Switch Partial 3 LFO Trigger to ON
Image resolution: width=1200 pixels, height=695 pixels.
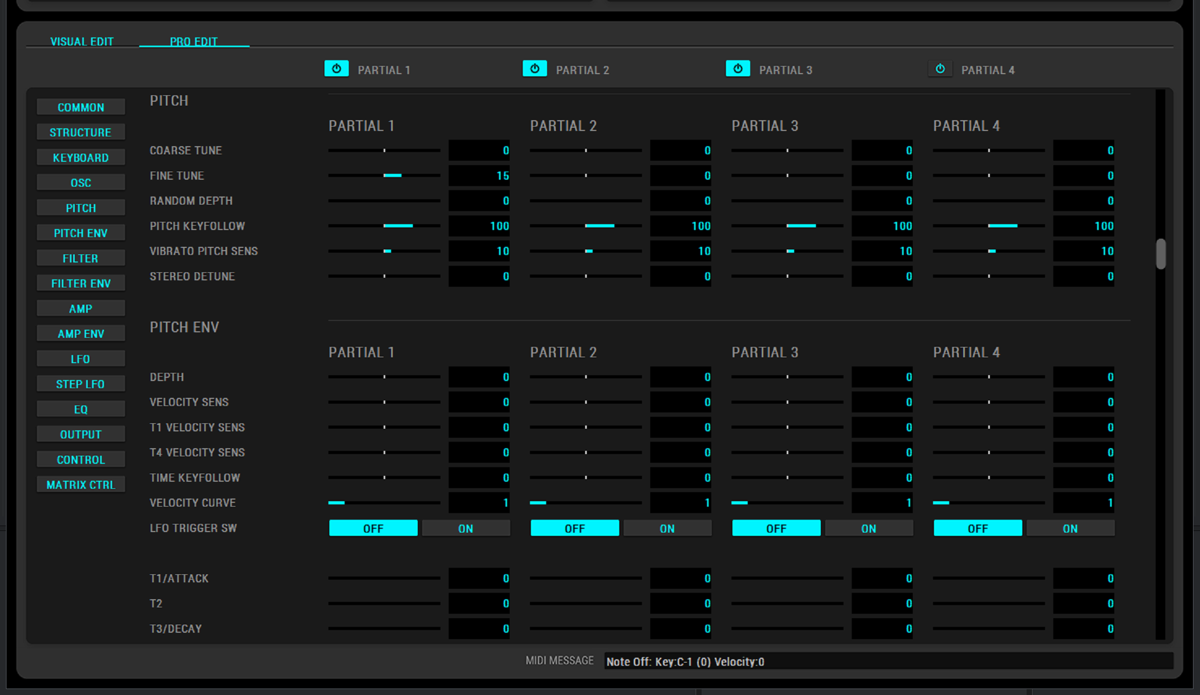coord(868,528)
